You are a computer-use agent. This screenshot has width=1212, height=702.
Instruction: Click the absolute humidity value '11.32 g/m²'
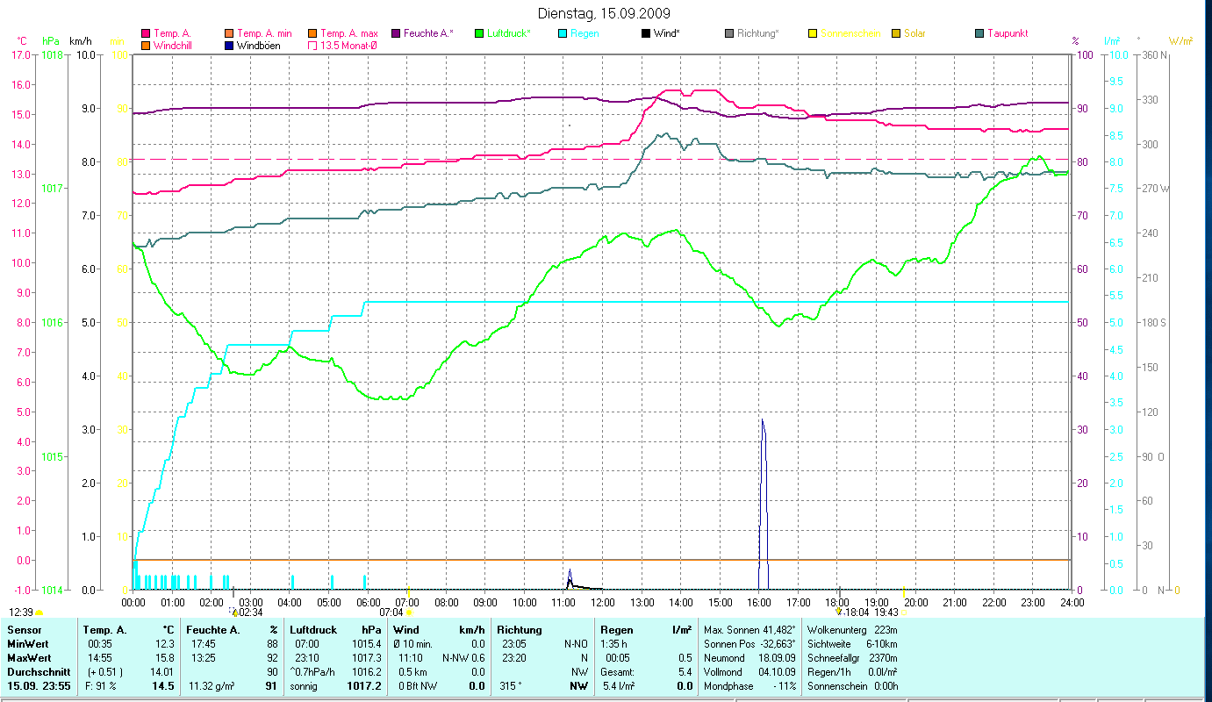pos(212,686)
